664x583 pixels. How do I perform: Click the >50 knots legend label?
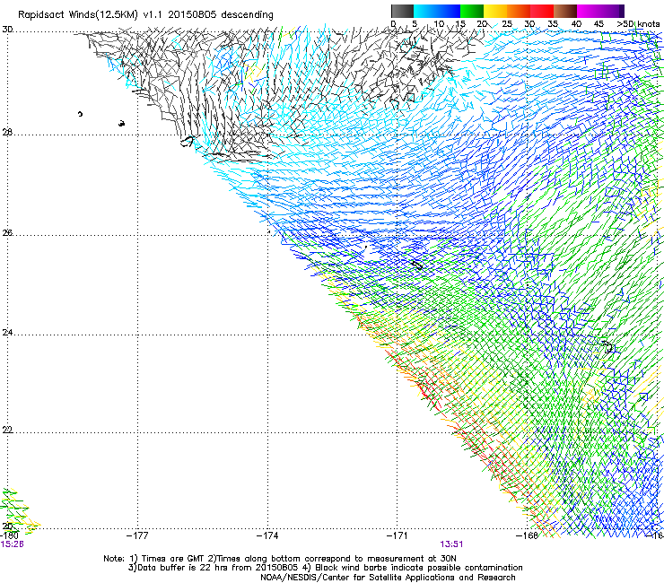click(x=638, y=24)
